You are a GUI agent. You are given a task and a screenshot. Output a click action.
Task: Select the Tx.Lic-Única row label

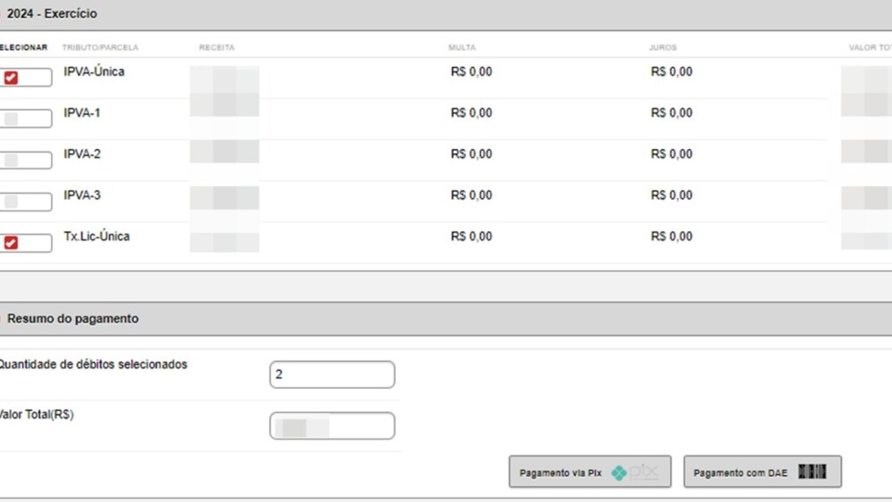pos(96,236)
